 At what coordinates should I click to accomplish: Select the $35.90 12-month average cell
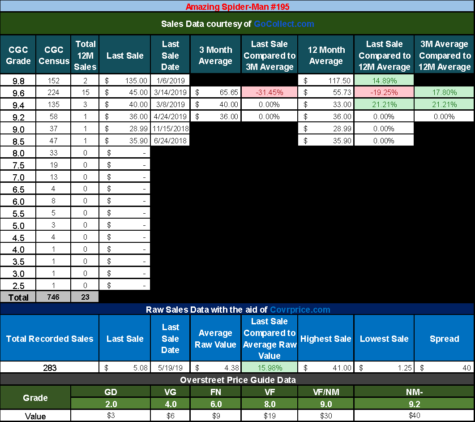326,141
